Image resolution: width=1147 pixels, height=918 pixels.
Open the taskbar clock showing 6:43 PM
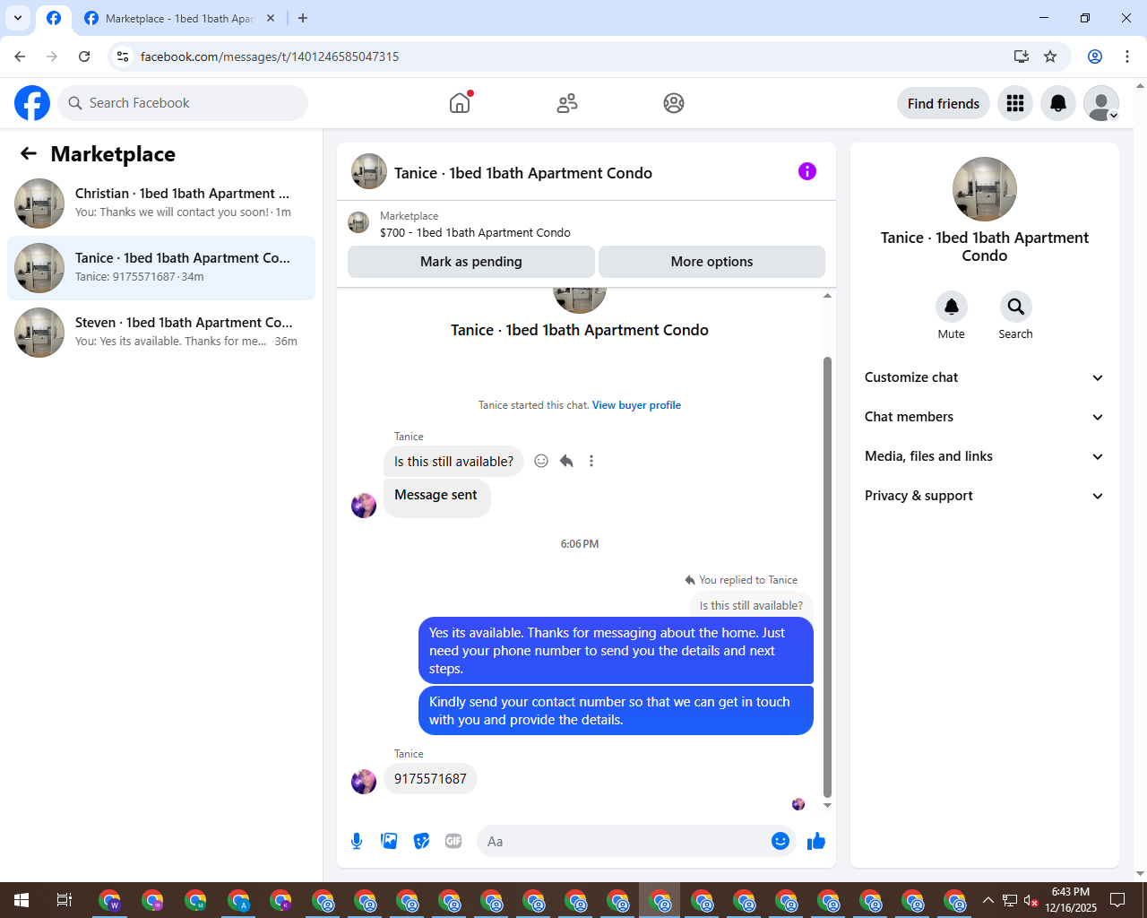[1071, 900]
